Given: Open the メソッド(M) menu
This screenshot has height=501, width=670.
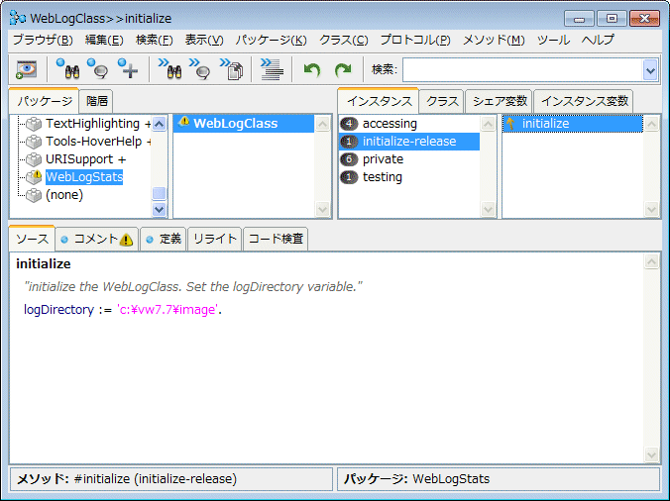Looking at the screenshot, I should [494, 40].
